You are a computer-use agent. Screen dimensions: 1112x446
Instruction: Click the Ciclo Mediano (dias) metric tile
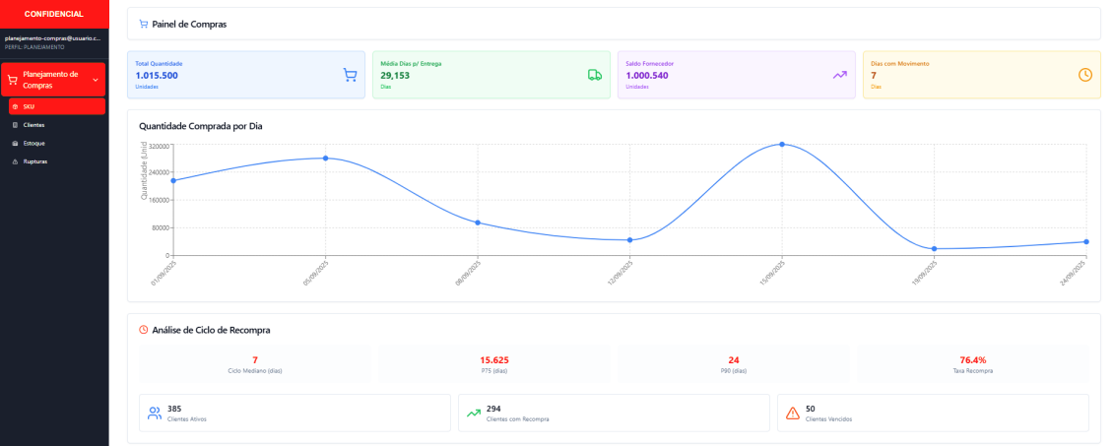coord(254,364)
